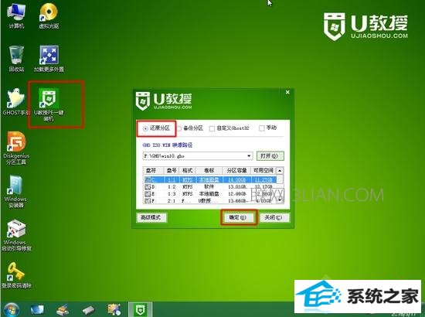Select the 还原分区 radio button
This screenshot has height=317, width=425.
click(x=145, y=128)
